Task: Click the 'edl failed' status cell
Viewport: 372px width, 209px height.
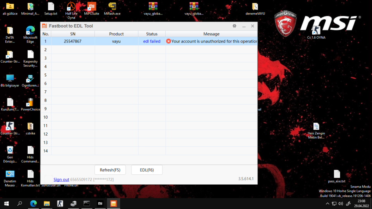Action: 152,41
